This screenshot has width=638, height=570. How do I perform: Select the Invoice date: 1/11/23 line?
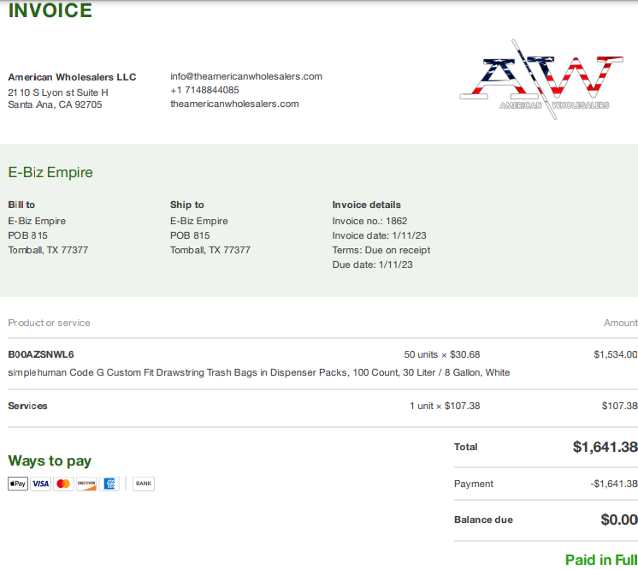coord(379,235)
